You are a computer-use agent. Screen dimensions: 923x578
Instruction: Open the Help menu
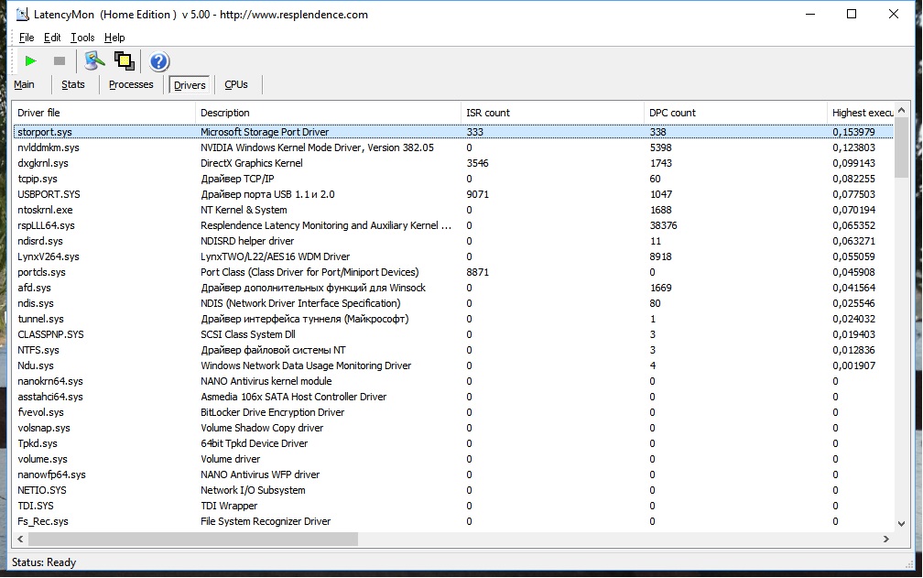[114, 38]
